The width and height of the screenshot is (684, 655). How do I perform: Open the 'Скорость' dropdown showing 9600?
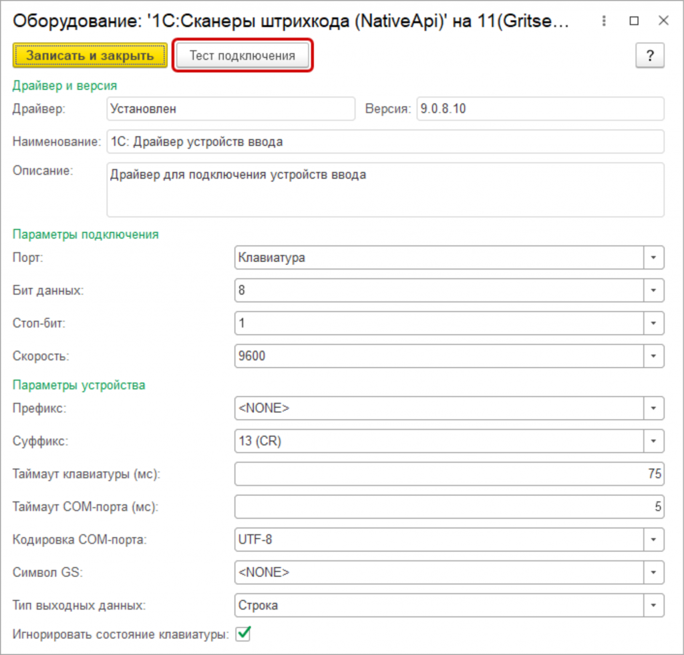653,356
